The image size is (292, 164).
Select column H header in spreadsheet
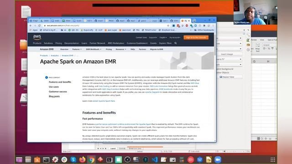pyautogui.click(x=268, y=61)
